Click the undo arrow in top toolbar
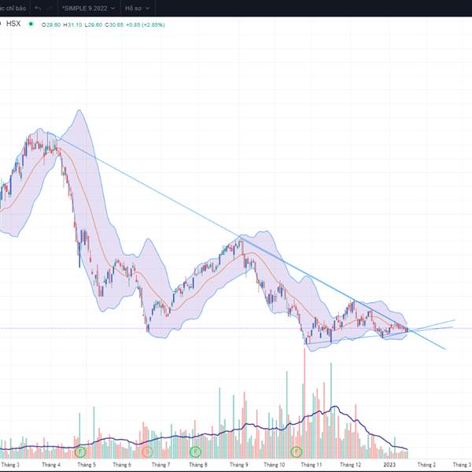The height and width of the screenshot is (472, 472). [x=38, y=8]
